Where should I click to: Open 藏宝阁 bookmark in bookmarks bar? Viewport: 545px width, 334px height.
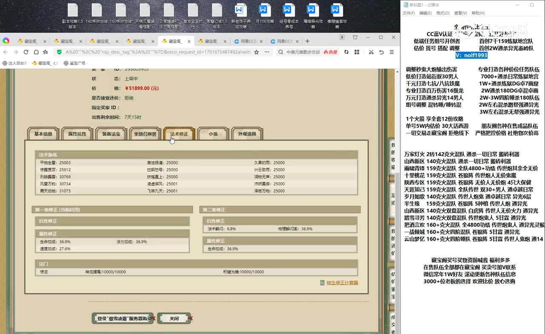(45, 63)
